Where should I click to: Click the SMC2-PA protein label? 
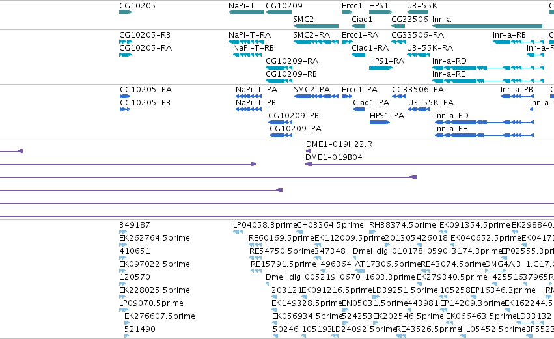click(x=312, y=90)
